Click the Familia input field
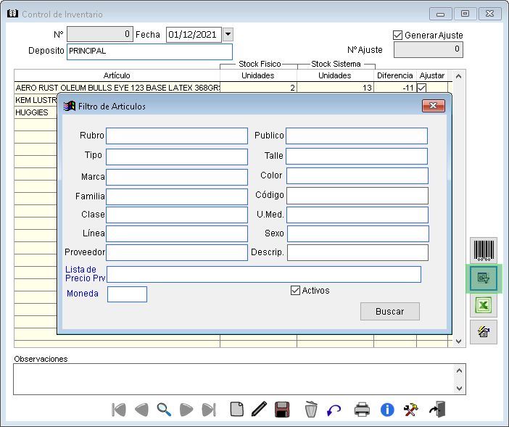This screenshot has width=509, height=427. click(177, 196)
